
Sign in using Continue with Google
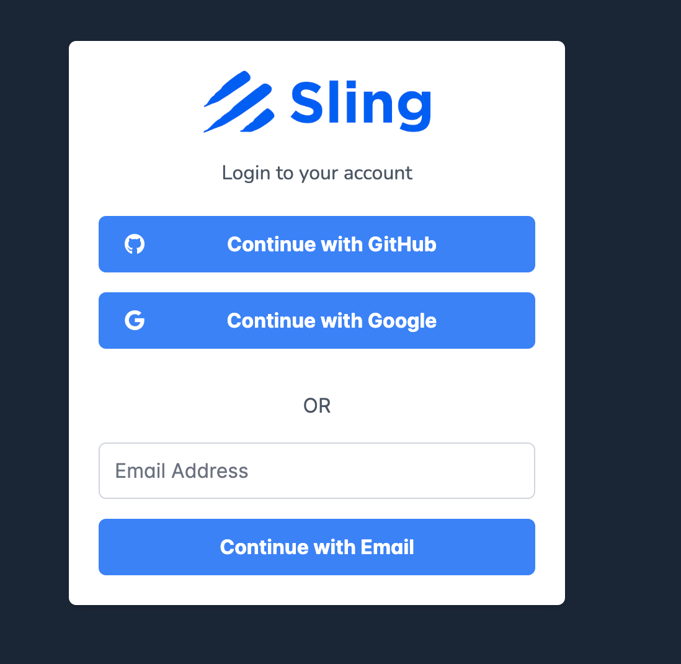pyautogui.click(x=317, y=320)
